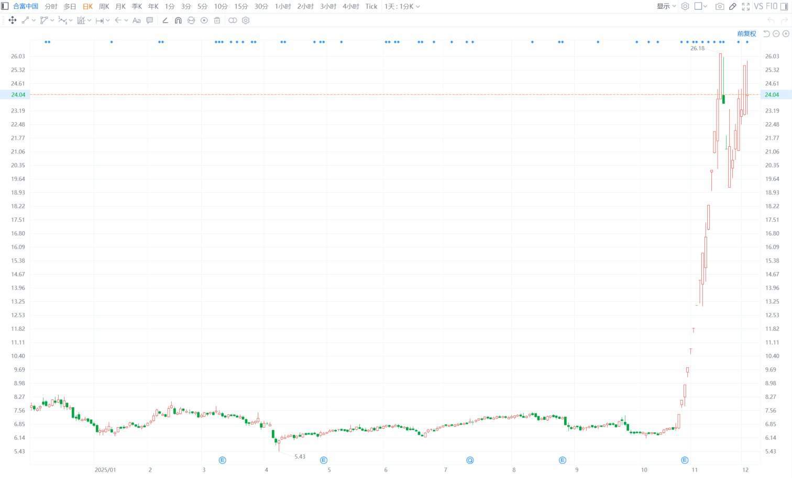Viewport: 792px width, 478px height.
Task: Toggle the linked-circles overlay icon
Action: [233, 20]
